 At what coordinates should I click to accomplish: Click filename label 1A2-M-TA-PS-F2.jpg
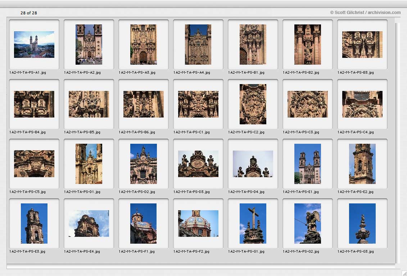192,251
